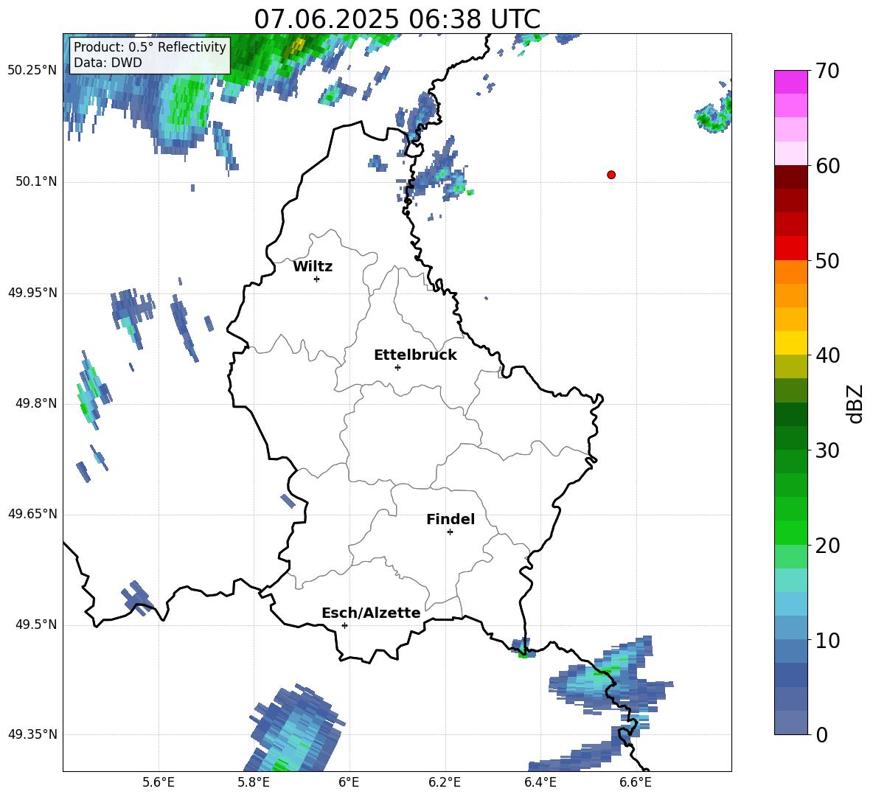
Task: Click the magenta top segment of colorbar
Action: coord(790,82)
